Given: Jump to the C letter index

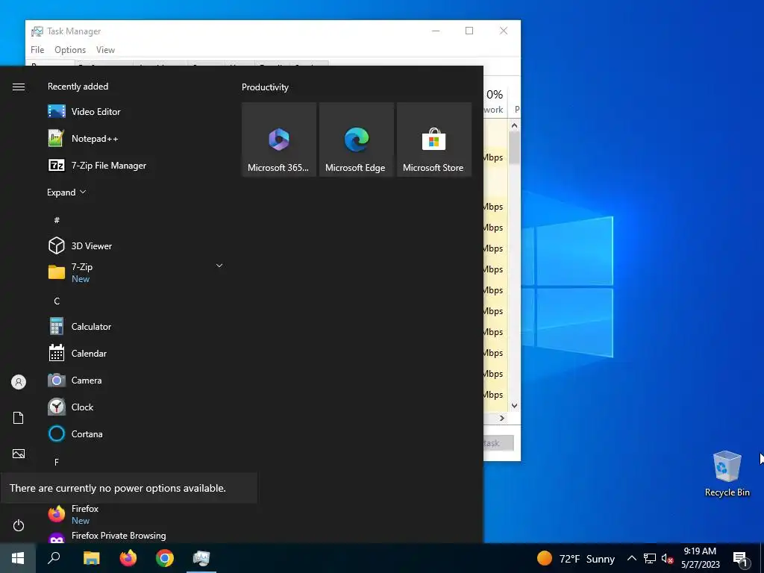Looking at the screenshot, I should coord(57,301).
